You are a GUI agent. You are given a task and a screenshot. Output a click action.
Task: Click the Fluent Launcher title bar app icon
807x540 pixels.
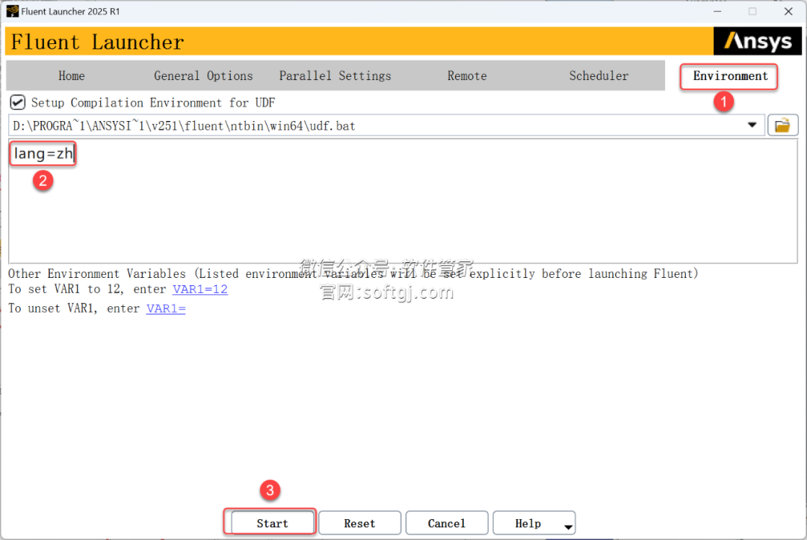pos(13,11)
